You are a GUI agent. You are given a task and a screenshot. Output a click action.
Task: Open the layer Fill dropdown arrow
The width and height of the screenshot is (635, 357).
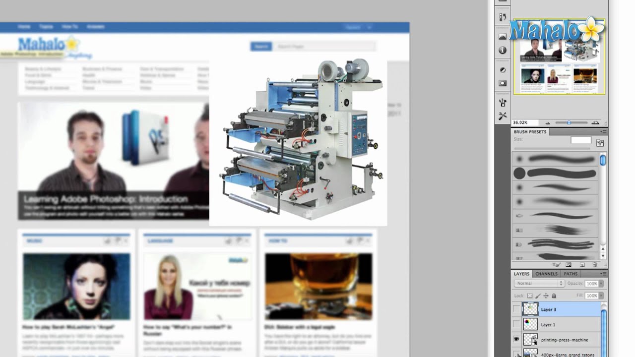tap(602, 296)
